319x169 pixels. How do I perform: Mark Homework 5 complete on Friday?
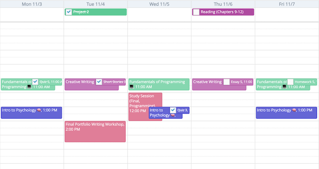(290, 82)
